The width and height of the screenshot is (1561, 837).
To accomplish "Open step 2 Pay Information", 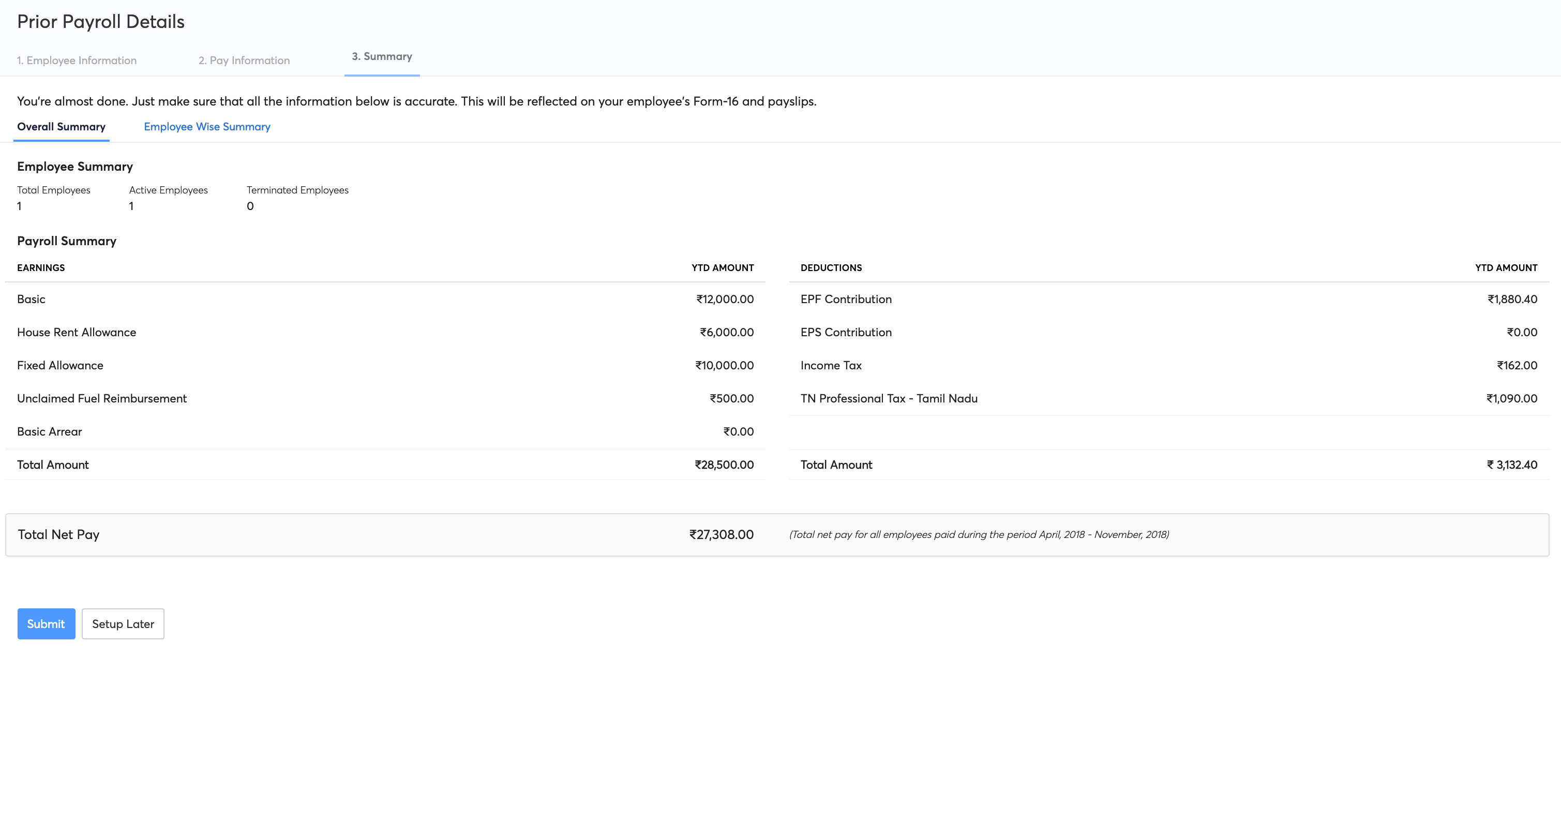I will (x=244, y=61).
